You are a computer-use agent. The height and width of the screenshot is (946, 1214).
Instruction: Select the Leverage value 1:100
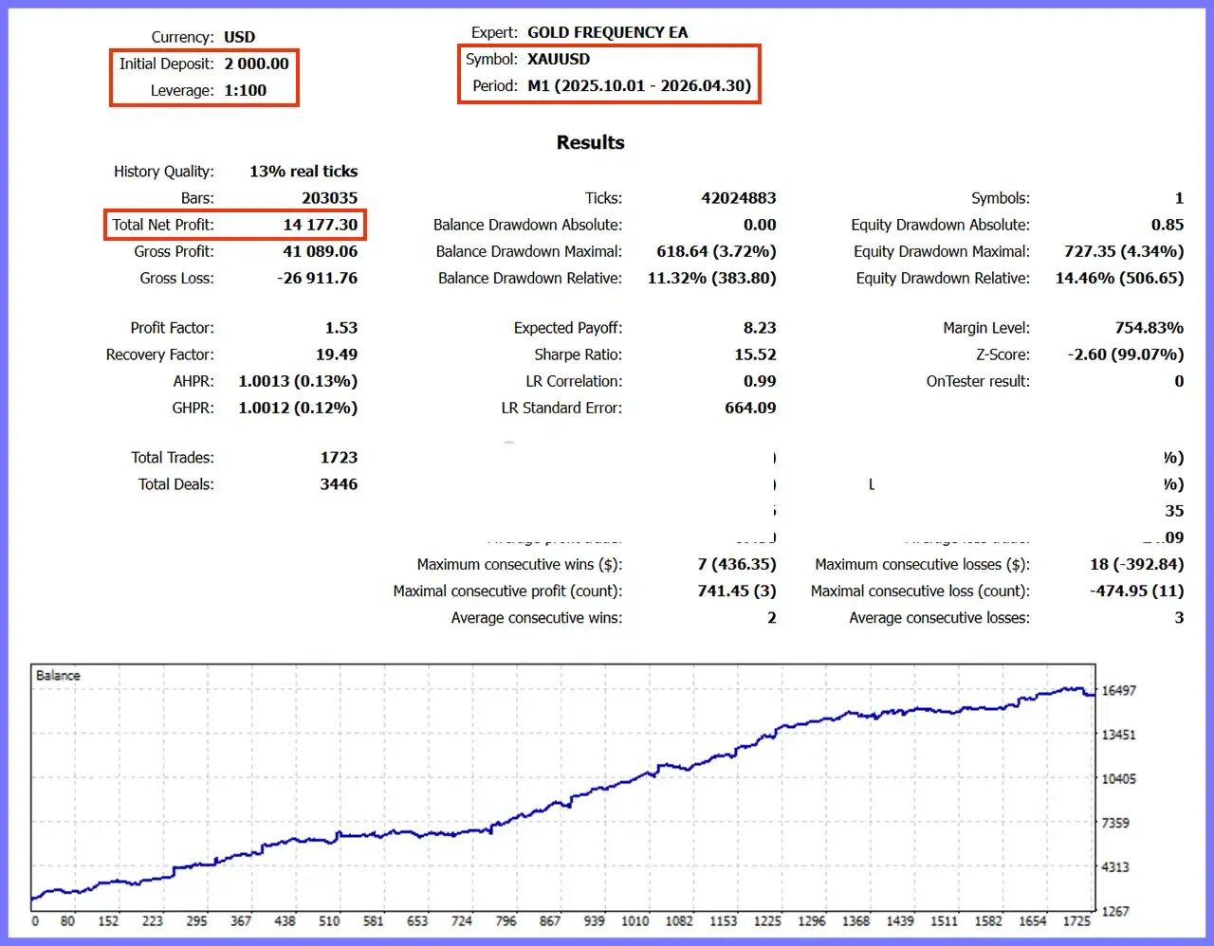tap(246, 90)
